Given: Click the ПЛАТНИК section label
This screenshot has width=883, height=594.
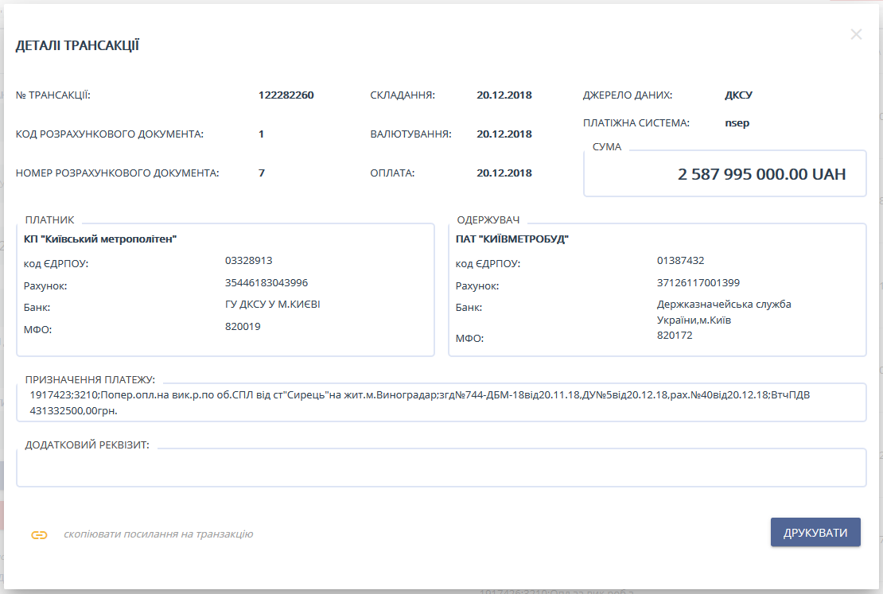Looking at the screenshot, I should (49, 220).
